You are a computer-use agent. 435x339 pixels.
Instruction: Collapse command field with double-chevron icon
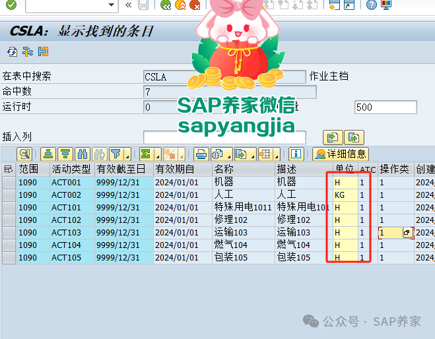(x=128, y=5)
